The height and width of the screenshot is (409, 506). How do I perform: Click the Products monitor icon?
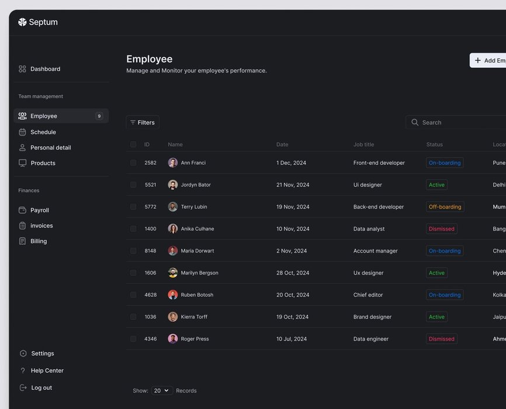pyautogui.click(x=22, y=163)
